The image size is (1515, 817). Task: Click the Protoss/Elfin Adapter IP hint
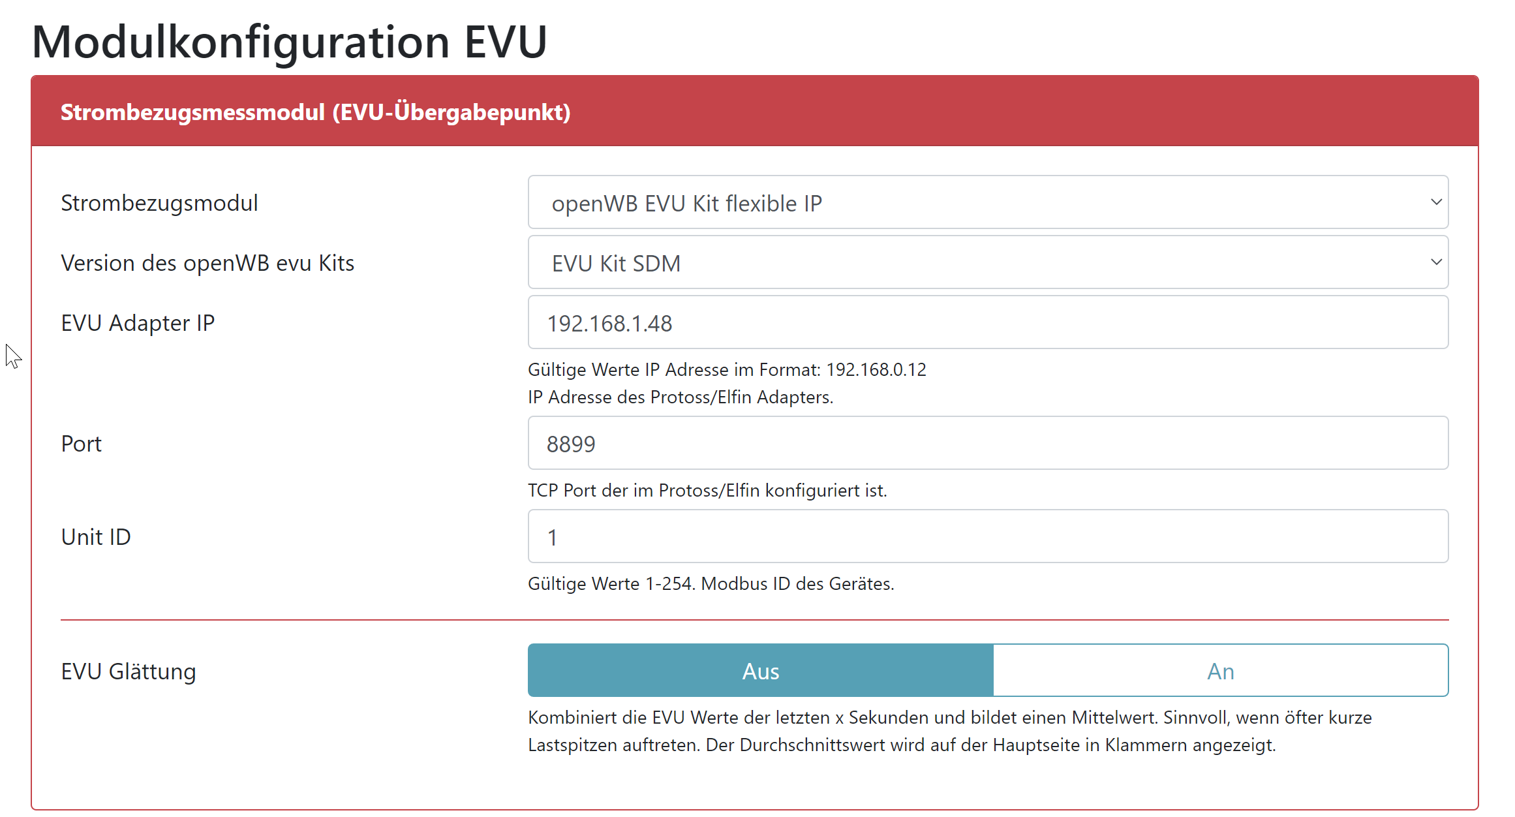point(680,397)
